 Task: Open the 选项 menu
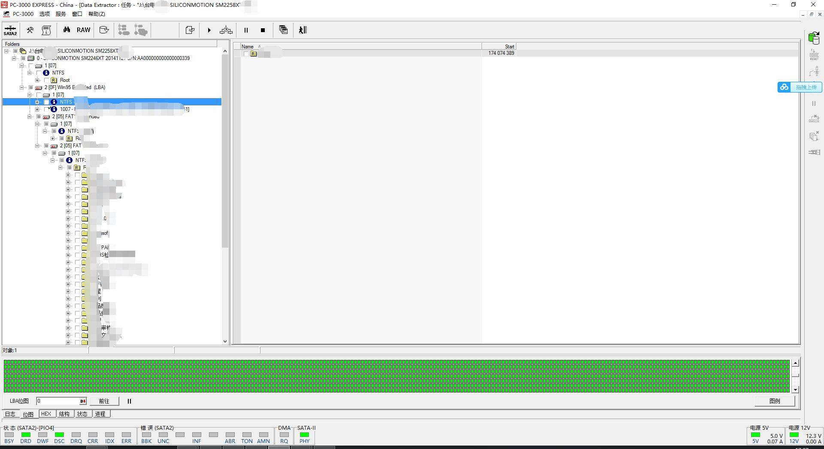pyautogui.click(x=45, y=14)
